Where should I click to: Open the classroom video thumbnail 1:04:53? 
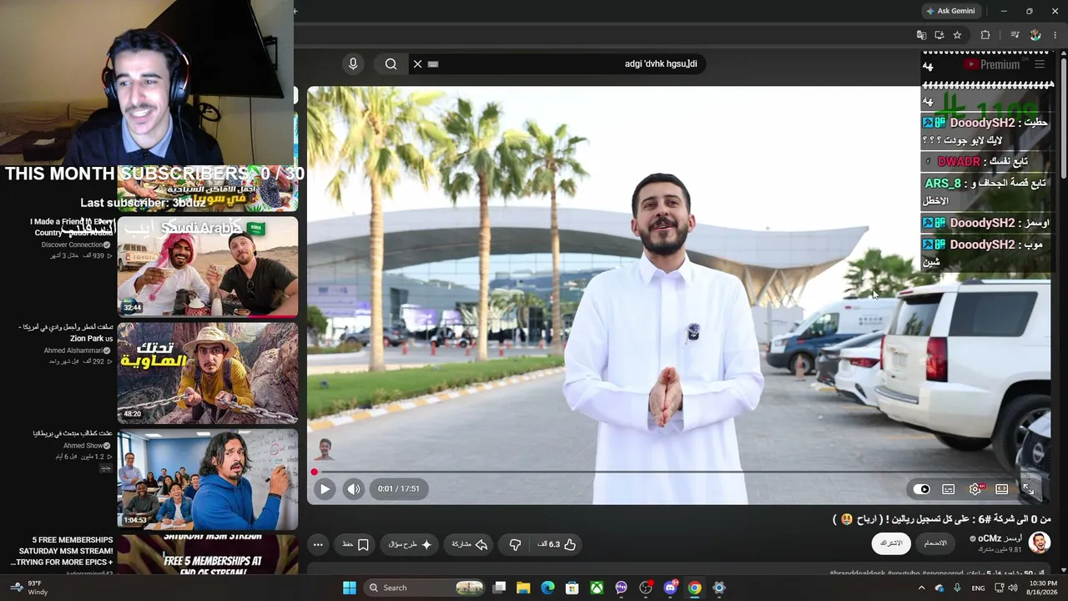(x=207, y=480)
